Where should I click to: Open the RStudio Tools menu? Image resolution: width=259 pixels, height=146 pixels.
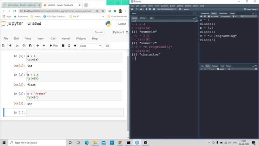[x=195, y=6]
